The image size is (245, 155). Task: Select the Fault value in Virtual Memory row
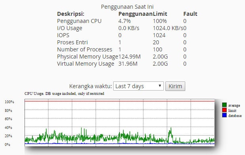click(x=185, y=64)
